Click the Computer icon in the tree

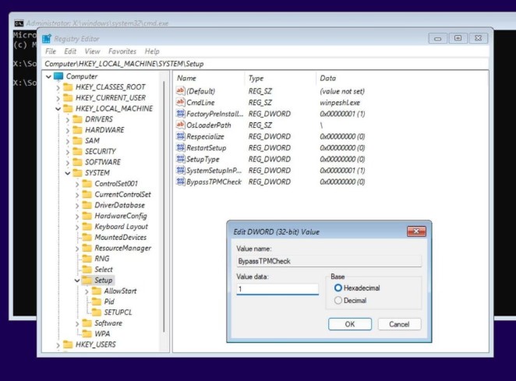click(58, 76)
